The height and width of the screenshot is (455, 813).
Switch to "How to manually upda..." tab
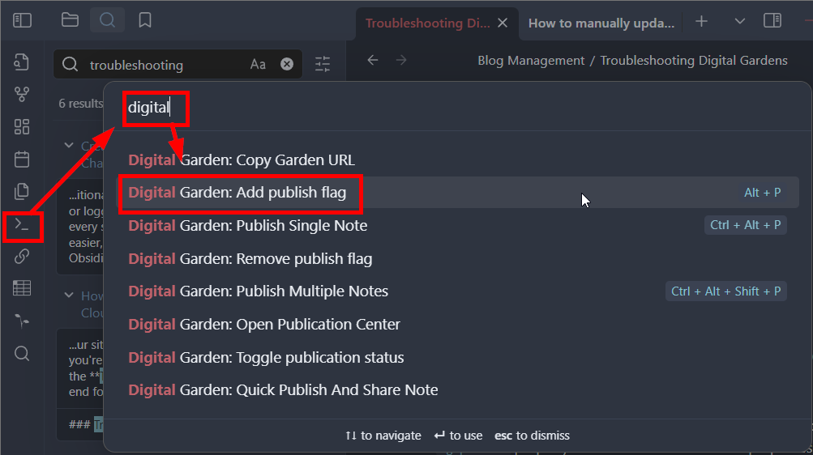[x=601, y=23]
